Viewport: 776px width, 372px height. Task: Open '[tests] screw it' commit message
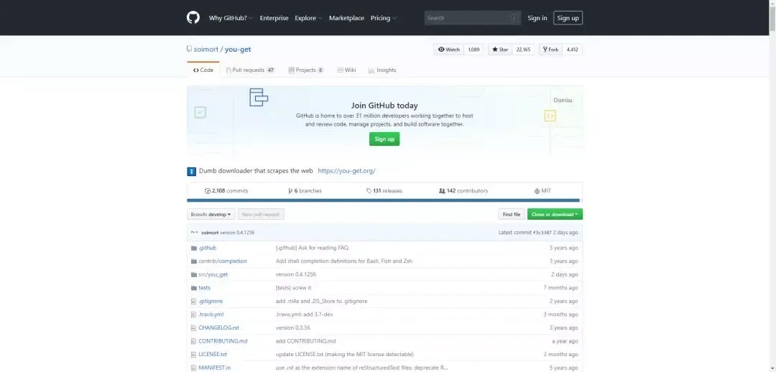coord(293,288)
